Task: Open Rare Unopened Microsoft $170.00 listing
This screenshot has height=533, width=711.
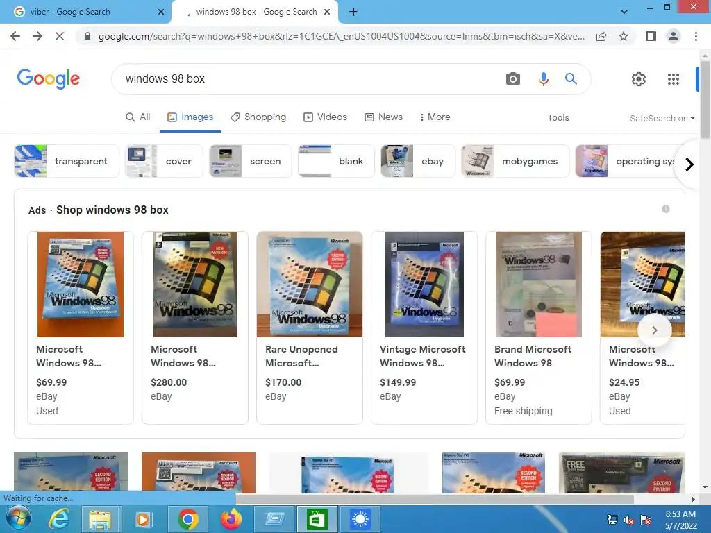Action: pyautogui.click(x=310, y=328)
